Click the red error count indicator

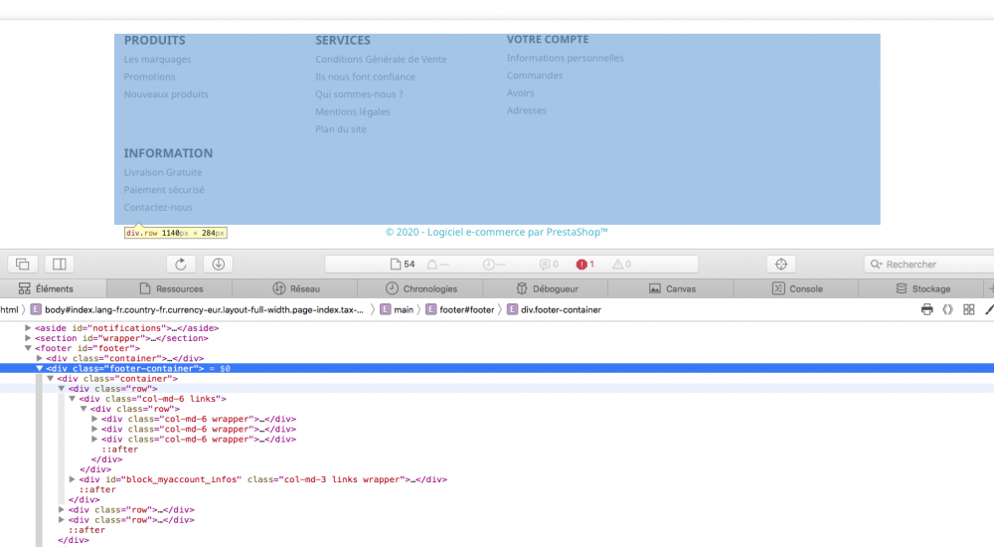coord(585,264)
